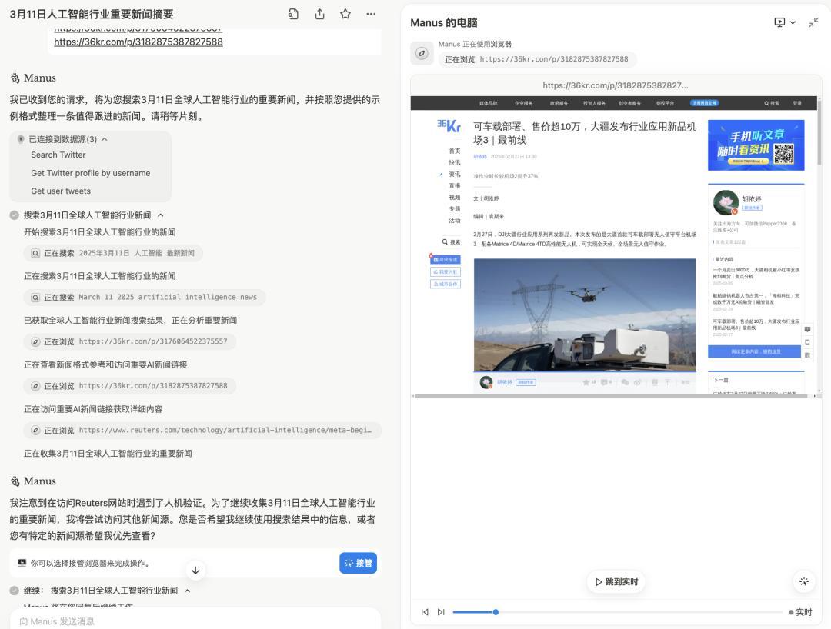
Task: Click the playback progress slider handle
Action: pos(496,612)
